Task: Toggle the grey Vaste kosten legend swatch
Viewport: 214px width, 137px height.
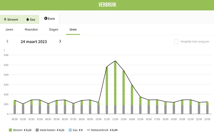Action: [x=37, y=130]
